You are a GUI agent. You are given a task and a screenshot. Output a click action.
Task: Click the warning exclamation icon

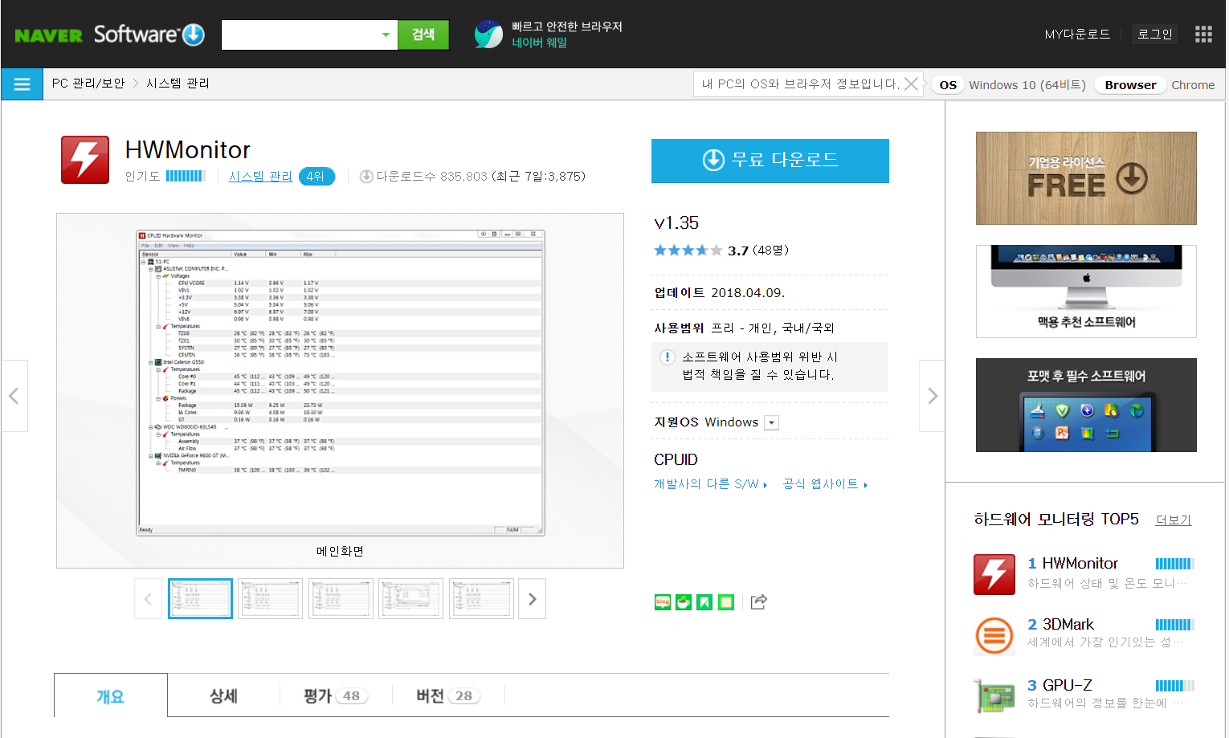[x=667, y=357]
